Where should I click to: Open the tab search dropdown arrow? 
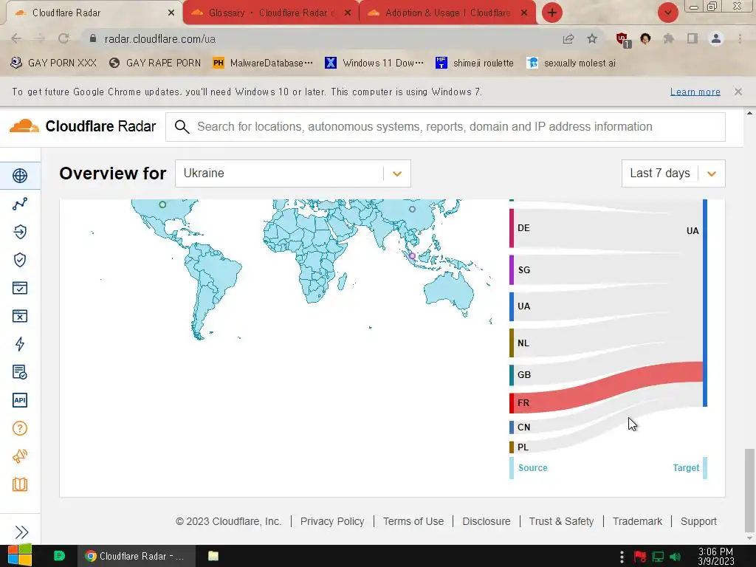(x=667, y=13)
